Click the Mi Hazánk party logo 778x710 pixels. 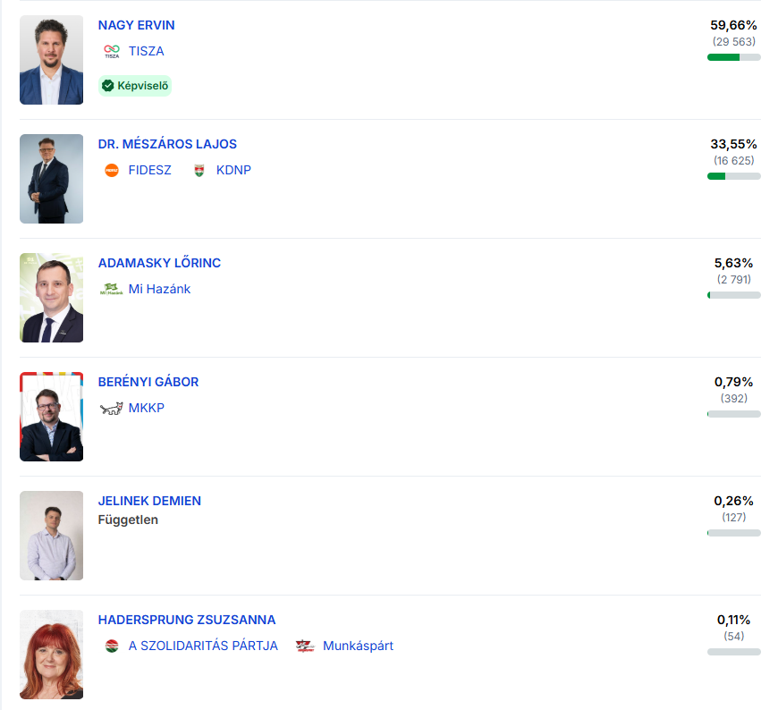point(112,289)
